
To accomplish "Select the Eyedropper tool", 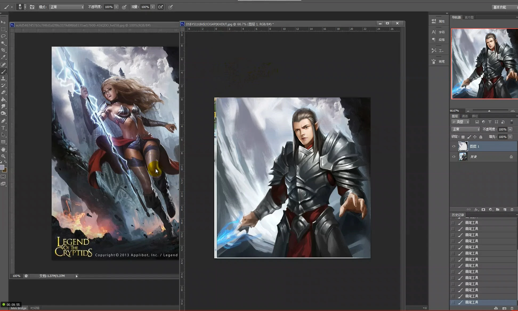I will (x=3, y=57).
